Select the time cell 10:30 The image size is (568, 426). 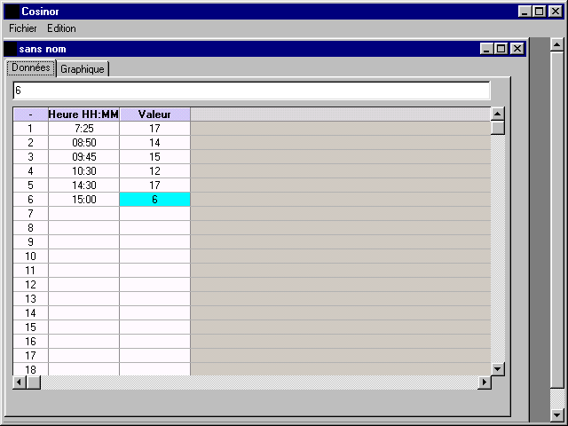83,171
